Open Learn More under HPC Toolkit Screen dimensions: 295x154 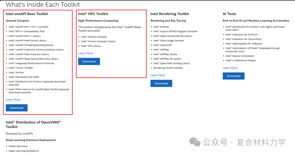point(85,53)
